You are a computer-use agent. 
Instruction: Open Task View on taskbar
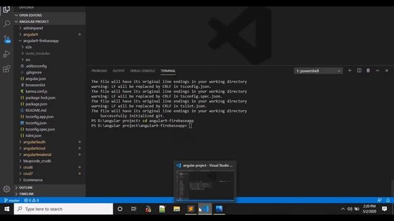[x=134, y=209]
